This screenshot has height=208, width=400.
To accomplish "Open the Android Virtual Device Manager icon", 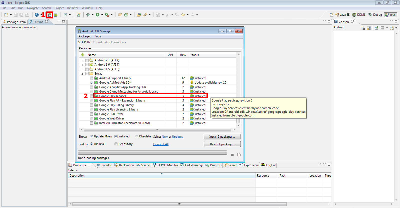I will click(55, 15).
